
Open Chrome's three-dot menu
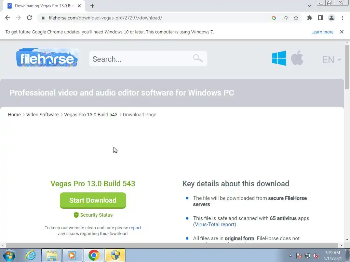pyautogui.click(x=342, y=18)
